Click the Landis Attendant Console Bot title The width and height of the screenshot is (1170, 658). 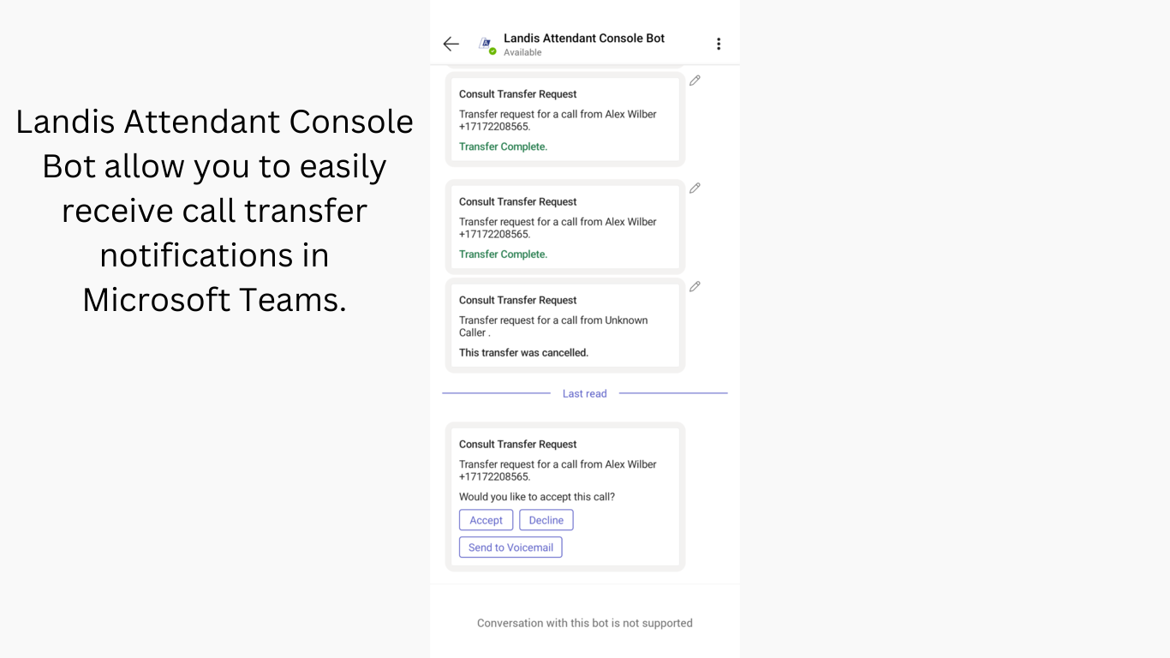584,38
